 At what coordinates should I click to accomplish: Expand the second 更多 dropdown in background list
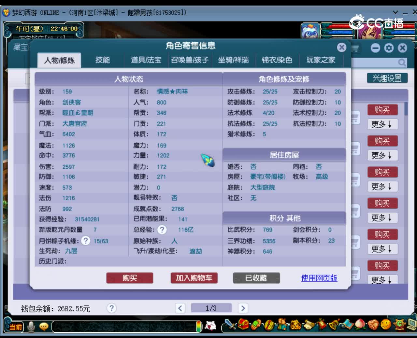coord(382,156)
